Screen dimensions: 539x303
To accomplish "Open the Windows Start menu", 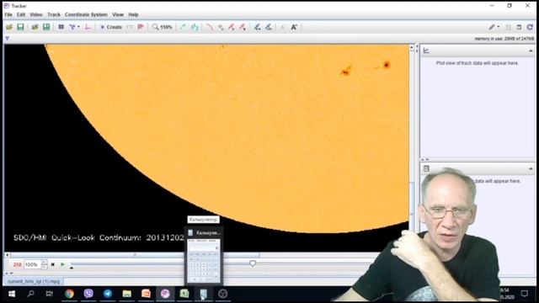I will click(11, 294).
